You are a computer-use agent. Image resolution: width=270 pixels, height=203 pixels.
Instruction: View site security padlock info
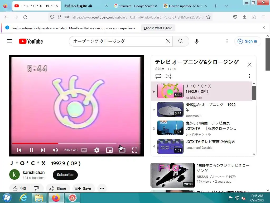pos(60,17)
